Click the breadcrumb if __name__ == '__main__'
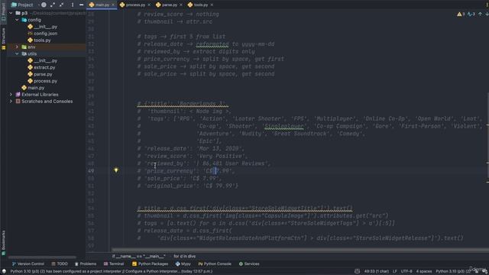 (138, 256)
